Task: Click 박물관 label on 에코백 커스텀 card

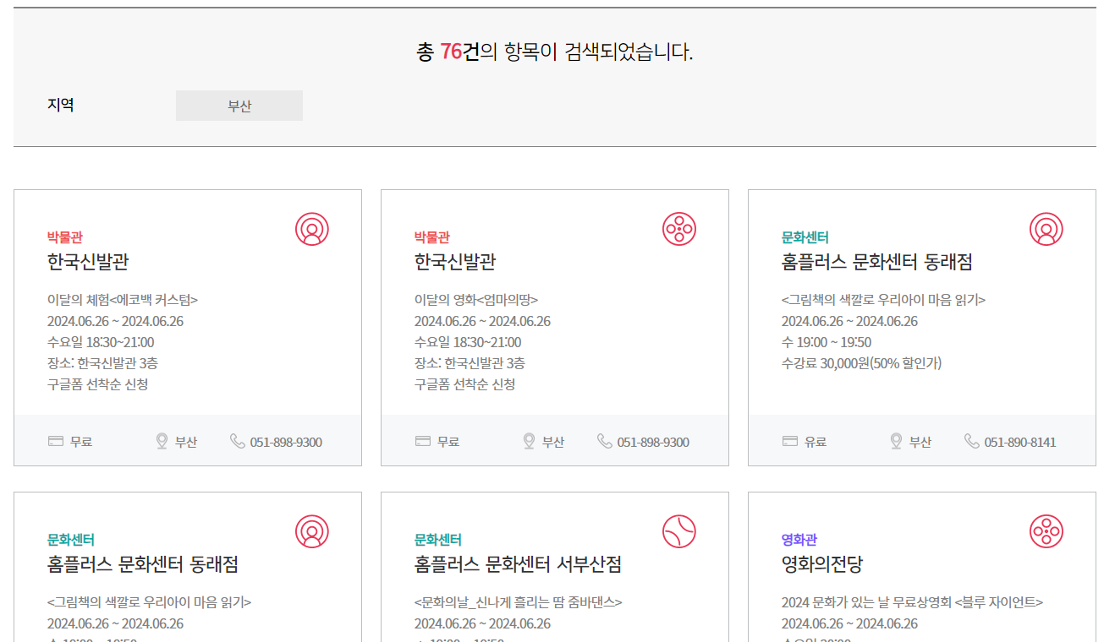Action: point(65,237)
